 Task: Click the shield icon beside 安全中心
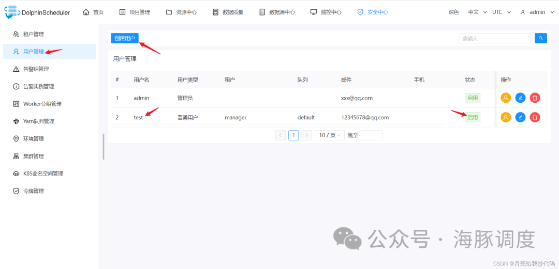[x=360, y=12]
